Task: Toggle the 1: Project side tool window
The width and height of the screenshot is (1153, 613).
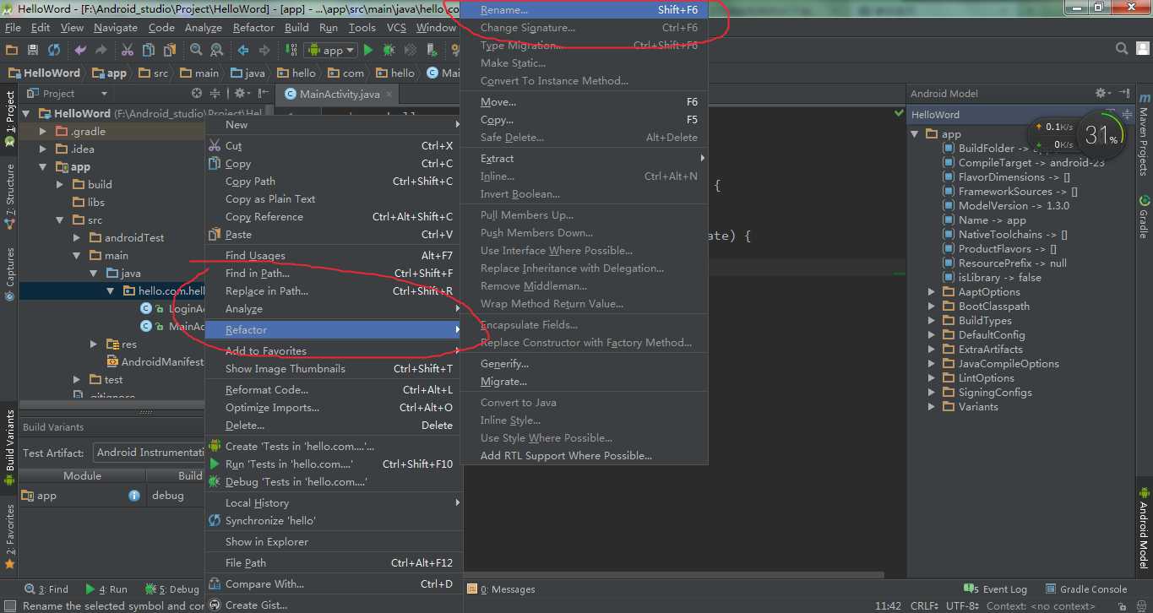Action: pyautogui.click(x=9, y=118)
